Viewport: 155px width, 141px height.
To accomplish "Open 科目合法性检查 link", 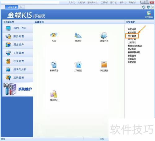I will click(x=135, y=46).
